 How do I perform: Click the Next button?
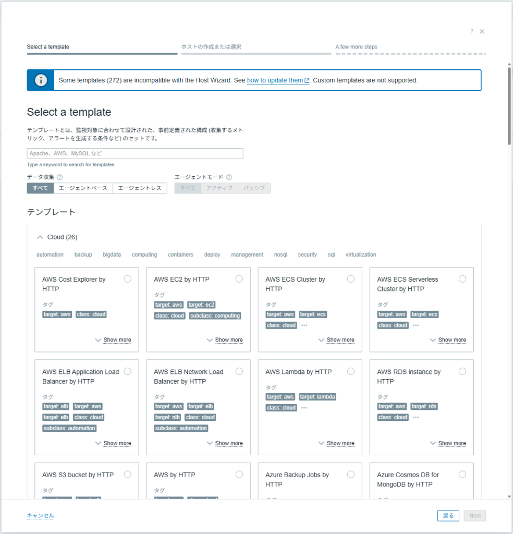(475, 516)
